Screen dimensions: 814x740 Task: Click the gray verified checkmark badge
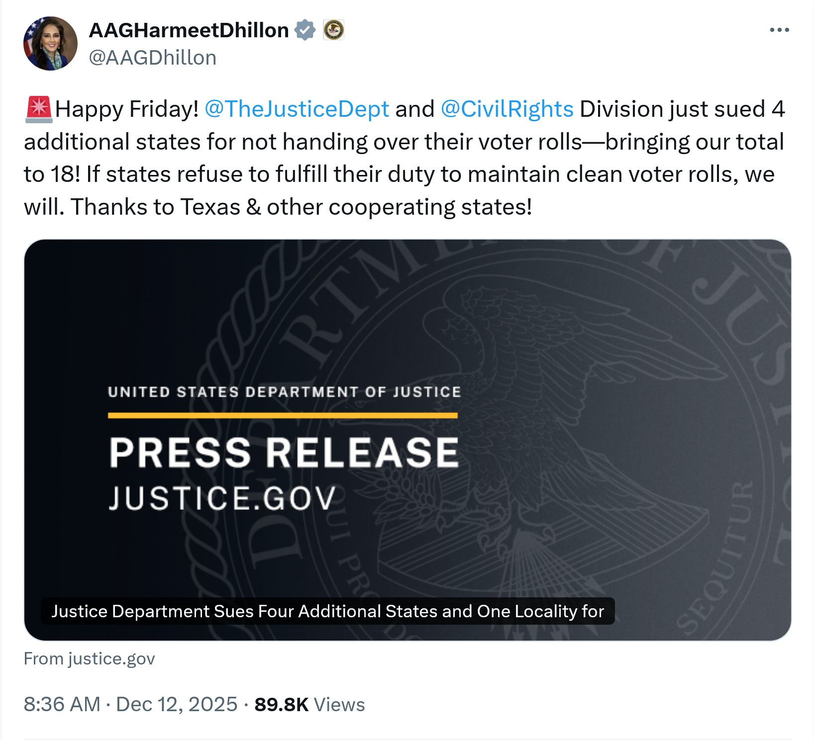[305, 30]
